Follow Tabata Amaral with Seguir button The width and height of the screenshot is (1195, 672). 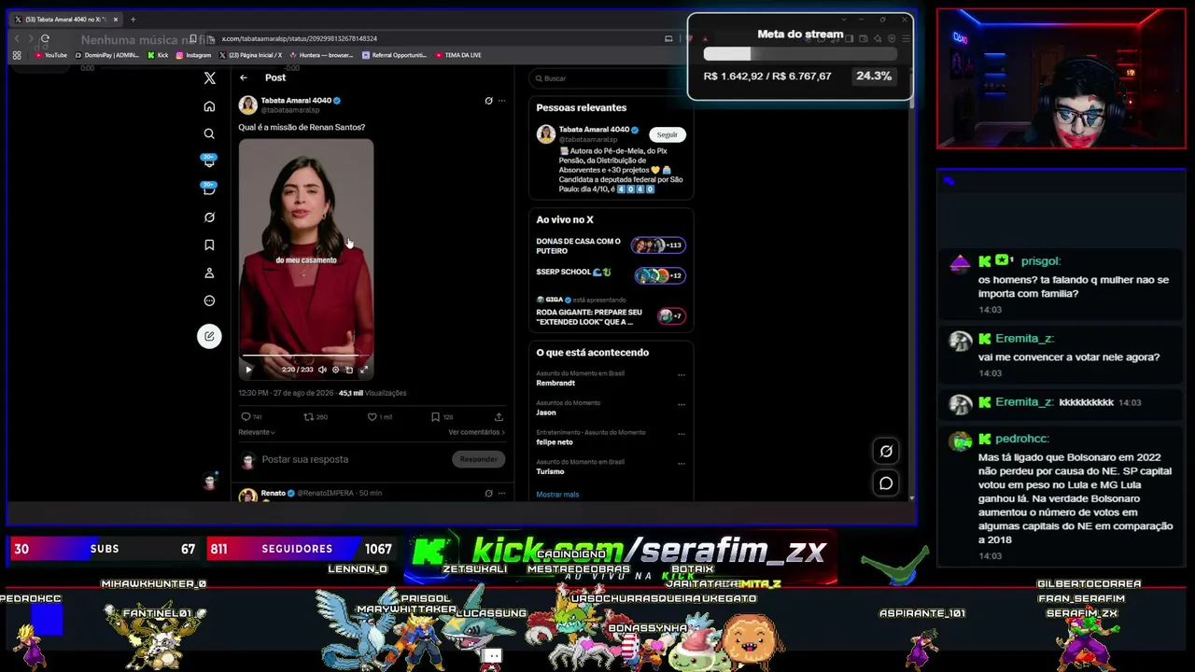(x=667, y=134)
